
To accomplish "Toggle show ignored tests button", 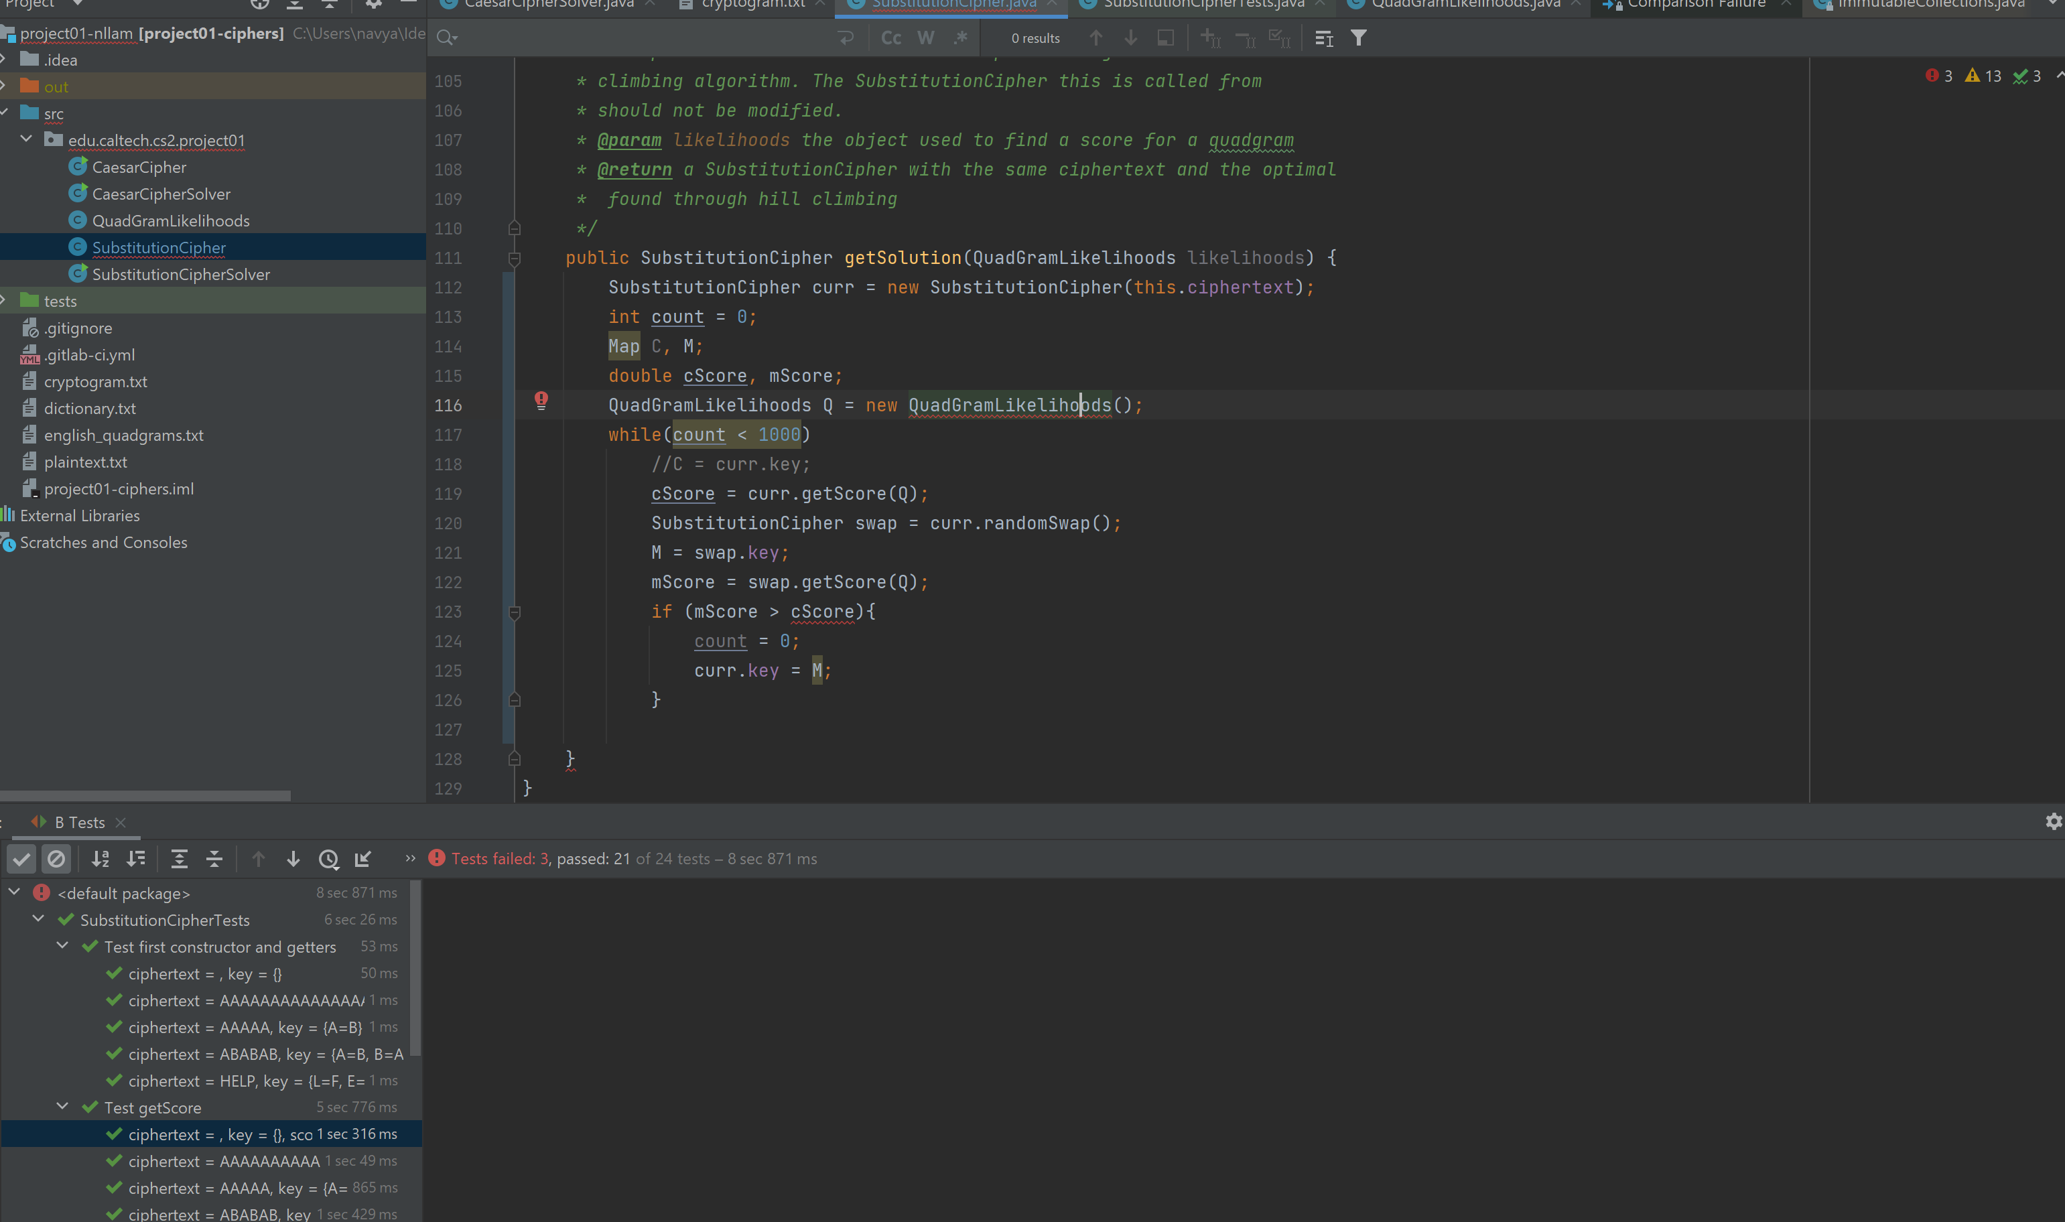I will [56, 859].
